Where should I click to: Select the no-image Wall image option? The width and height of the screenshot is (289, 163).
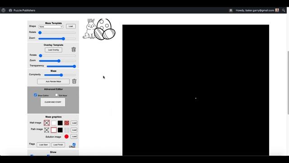tap(47, 123)
